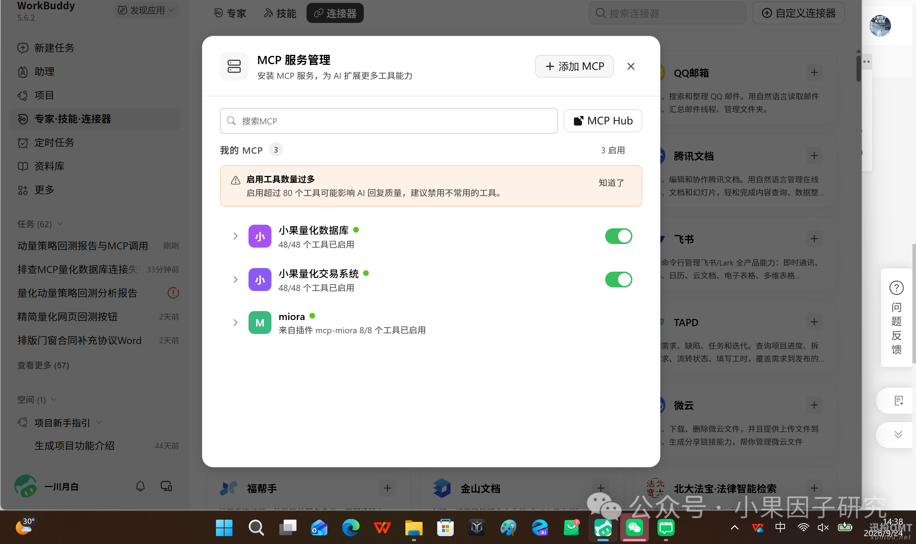Image resolution: width=916 pixels, height=544 pixels.
Task: Click the 添加 MCP button
Action: coord(574,66)
